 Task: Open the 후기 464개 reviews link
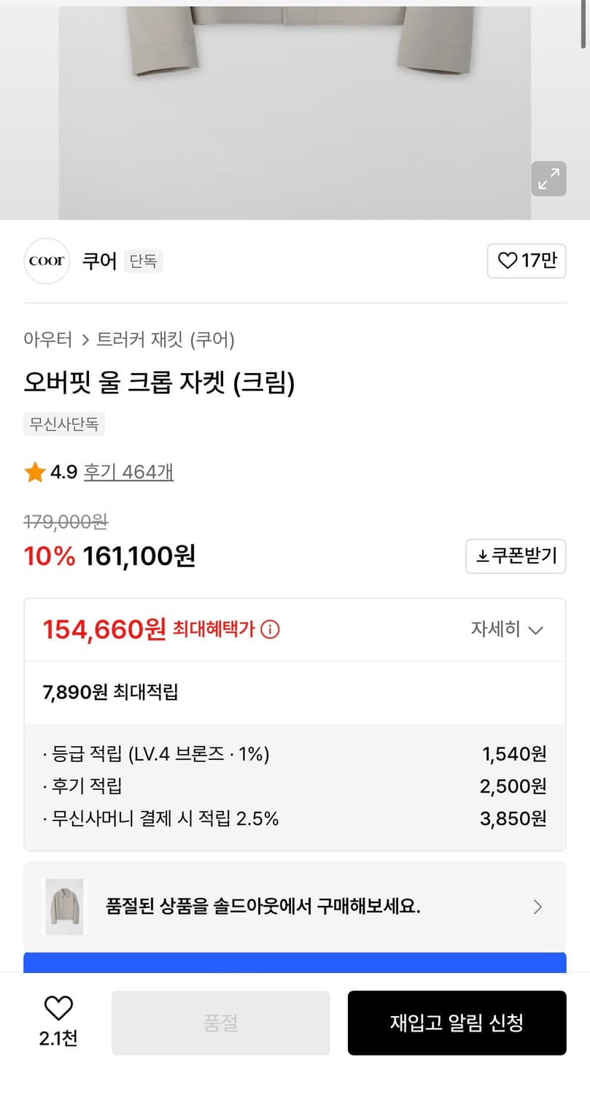pyautogui.click(x=128, y=472)
